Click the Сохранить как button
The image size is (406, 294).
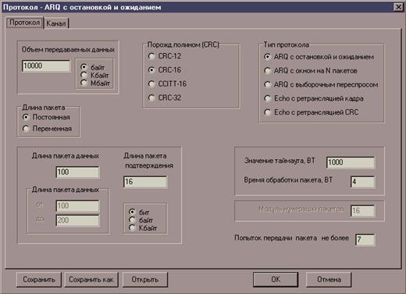(x=91, y=280)
